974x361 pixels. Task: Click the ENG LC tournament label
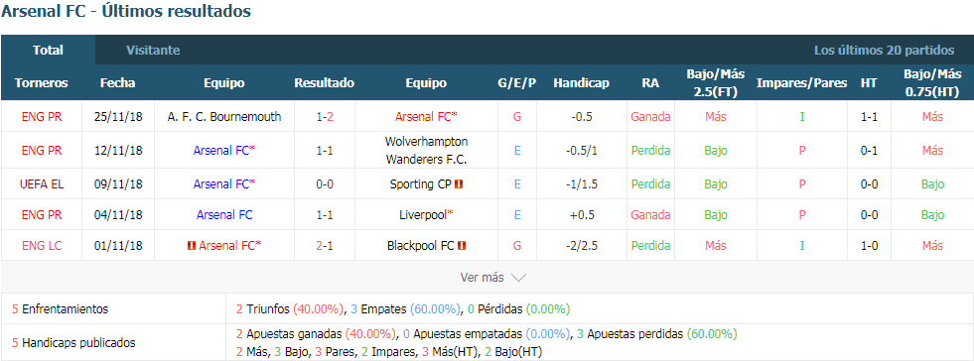tap(42, 246)
